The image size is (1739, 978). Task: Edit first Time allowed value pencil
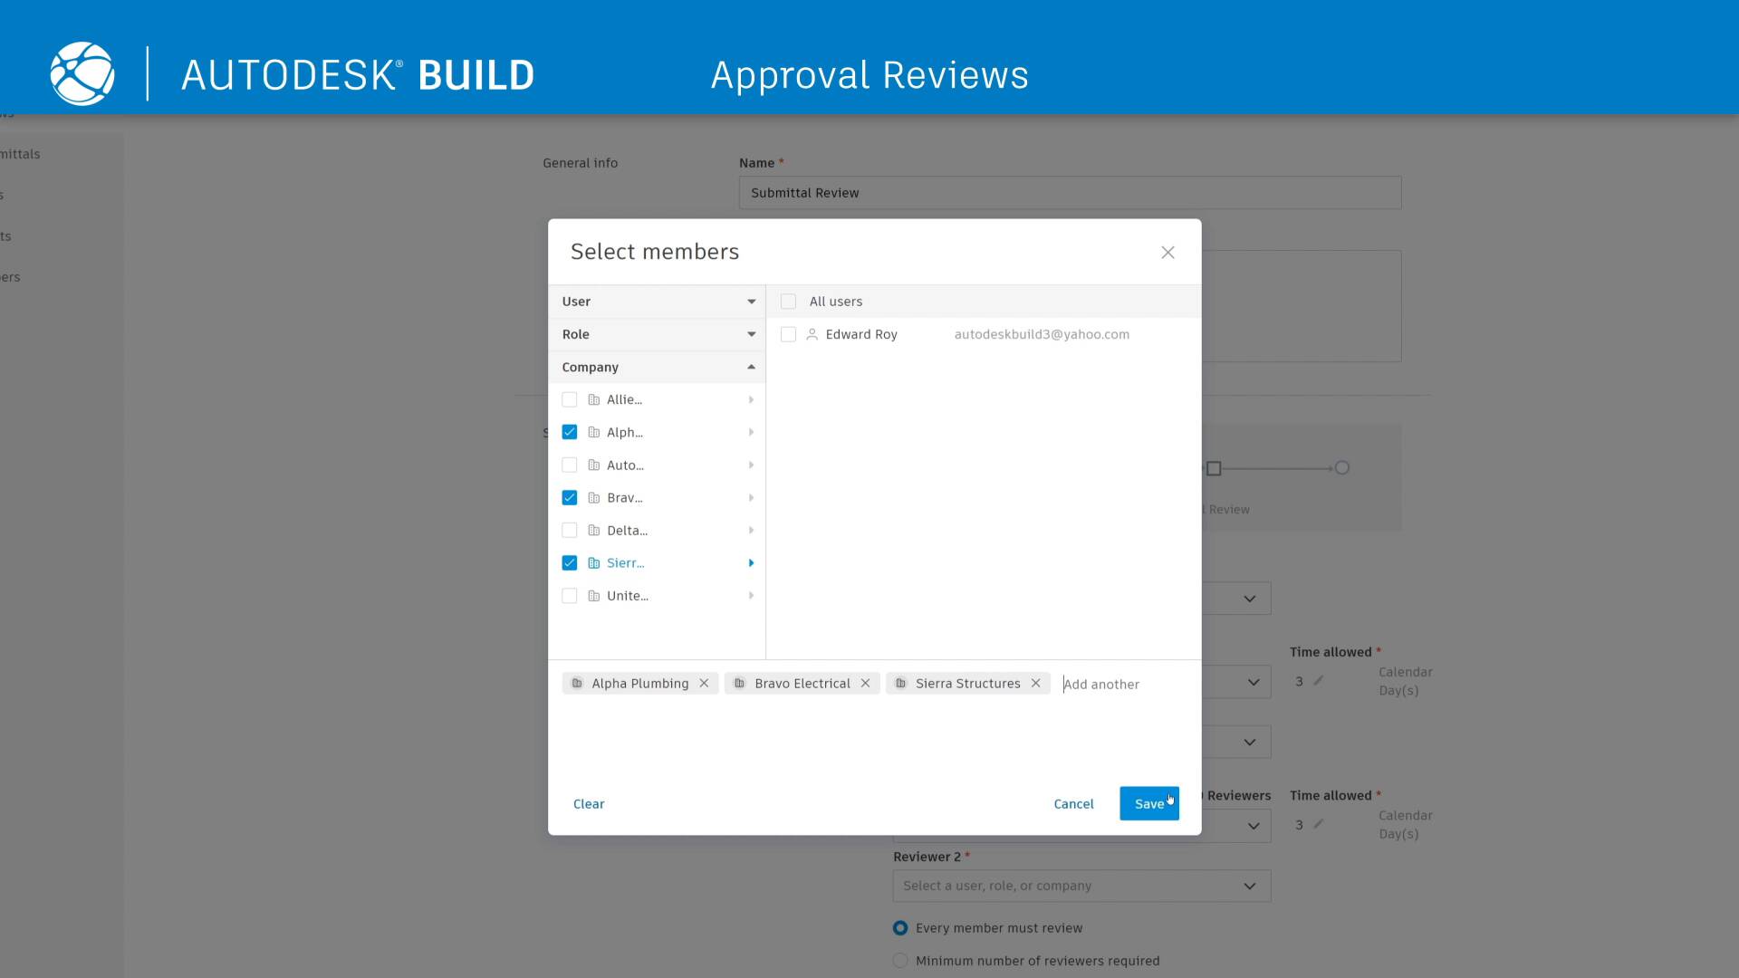[x=1319, y=681]
